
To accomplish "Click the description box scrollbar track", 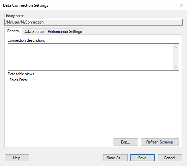I will tap(176, 57).
